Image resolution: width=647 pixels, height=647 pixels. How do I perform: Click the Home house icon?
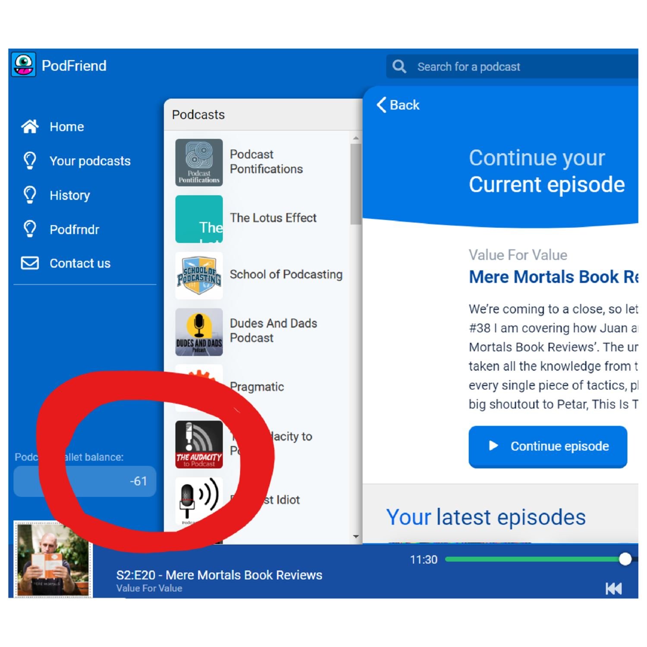tap(30, 126)
